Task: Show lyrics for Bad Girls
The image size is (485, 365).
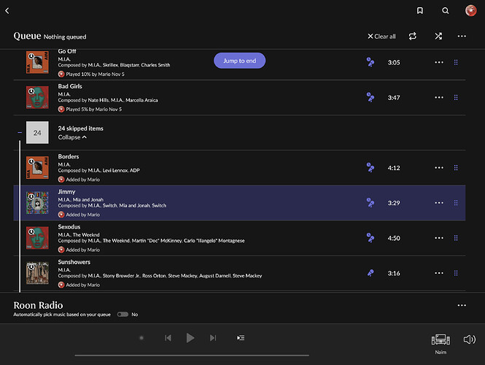Action: pyautogui.click(x=370, y=98)
